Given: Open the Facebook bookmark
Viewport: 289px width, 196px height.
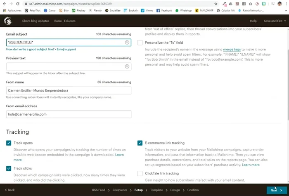Looking at the screenshot, I should click(x=164, y=10).
